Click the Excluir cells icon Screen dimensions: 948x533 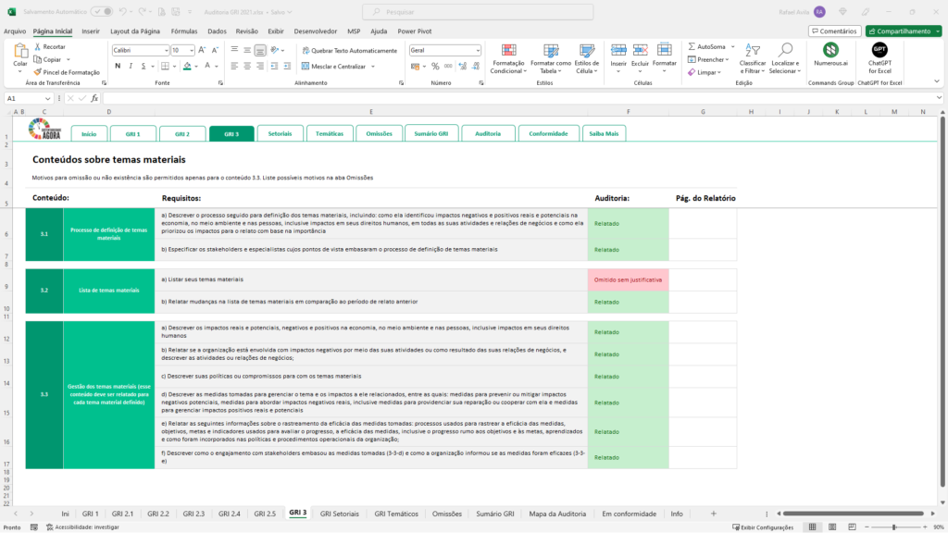(x=641, y=50)
